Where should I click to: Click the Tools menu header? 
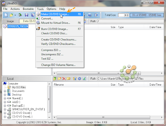[40, 9]
